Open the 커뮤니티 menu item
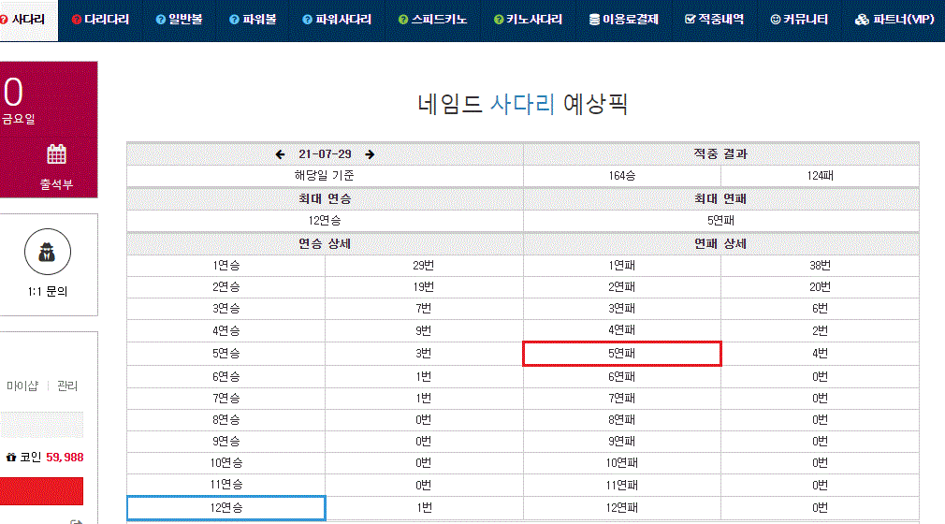This screenshot has height=524, width=945. pos(799,20)
